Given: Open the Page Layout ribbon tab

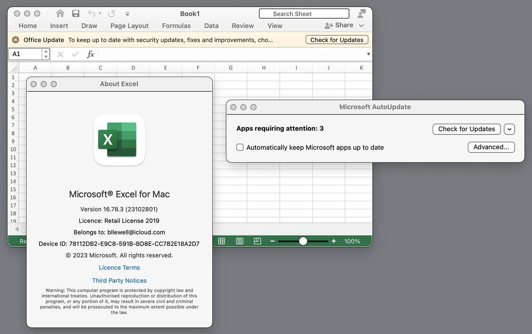Looking at the screenshot, I should point(129,26).
